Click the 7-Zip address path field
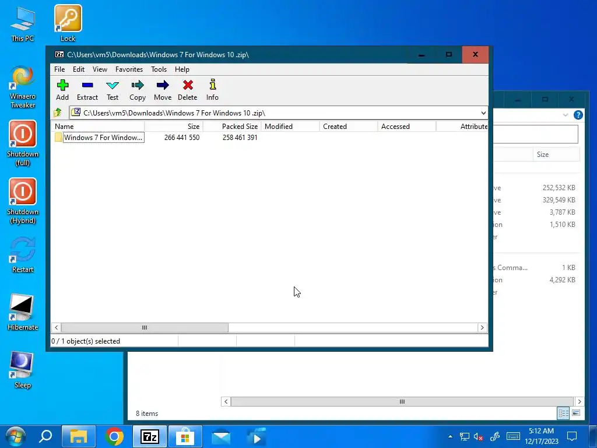This screenshot has height=448, width=597. pos(278,113)
